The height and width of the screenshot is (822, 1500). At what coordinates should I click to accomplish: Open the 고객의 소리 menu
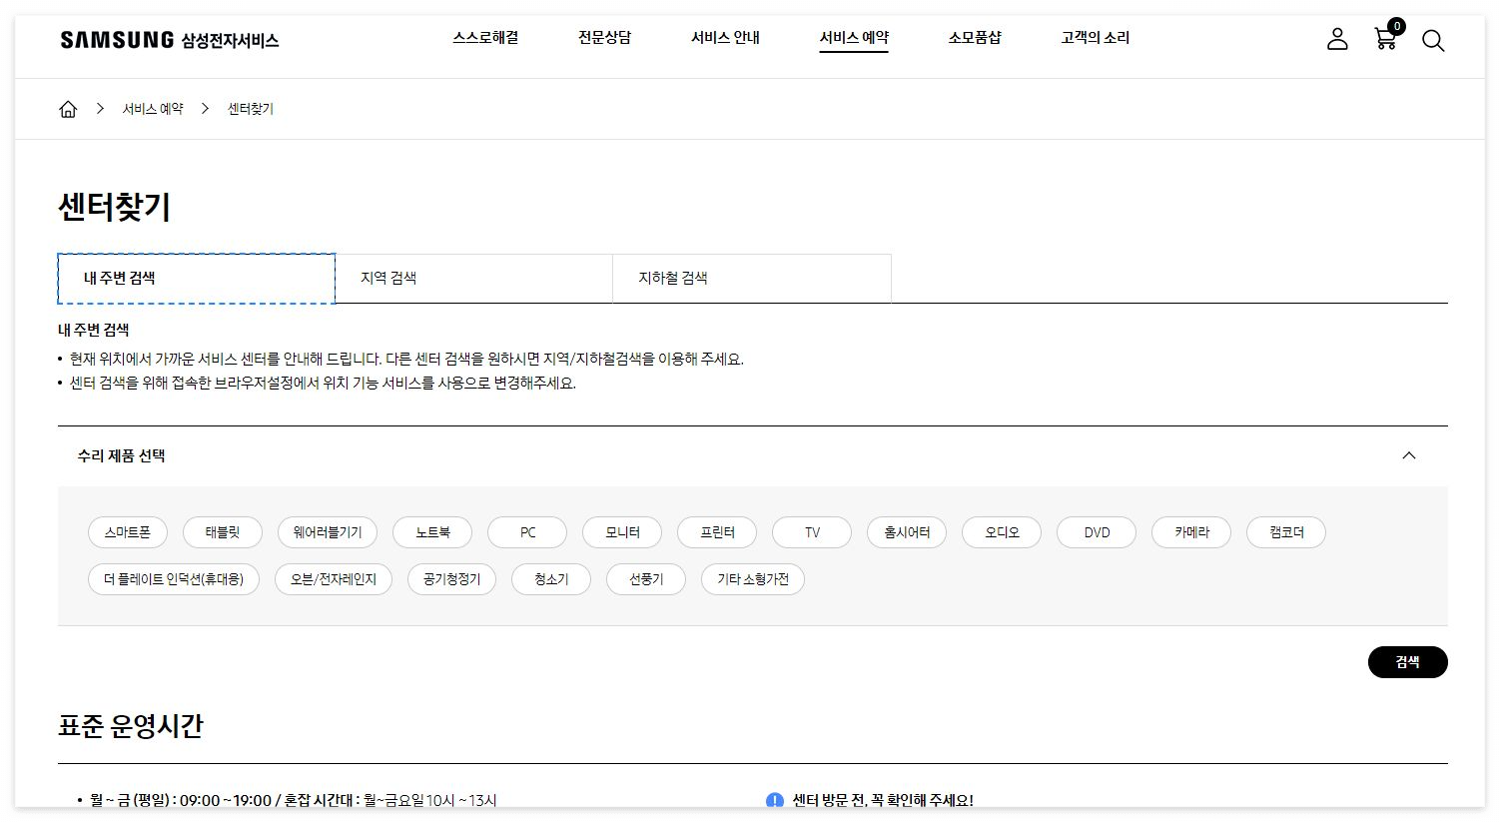tap(1096, 38)
